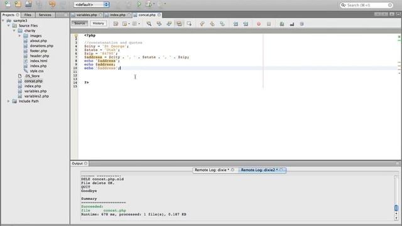
Task: Select about.php in project tree
Action: click(x=38, y=41)
